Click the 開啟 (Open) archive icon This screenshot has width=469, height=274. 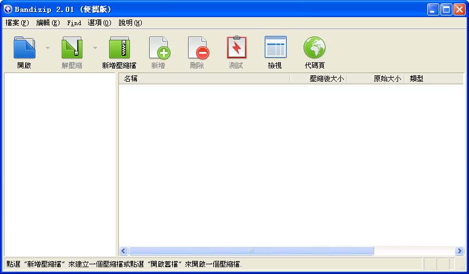coord(24,48)
